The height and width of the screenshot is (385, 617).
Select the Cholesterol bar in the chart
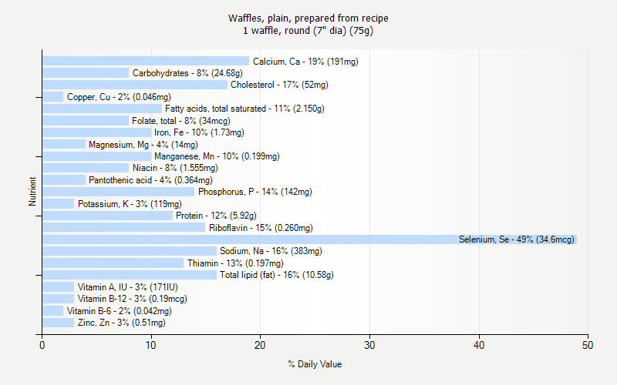click(x=135, y=85)
